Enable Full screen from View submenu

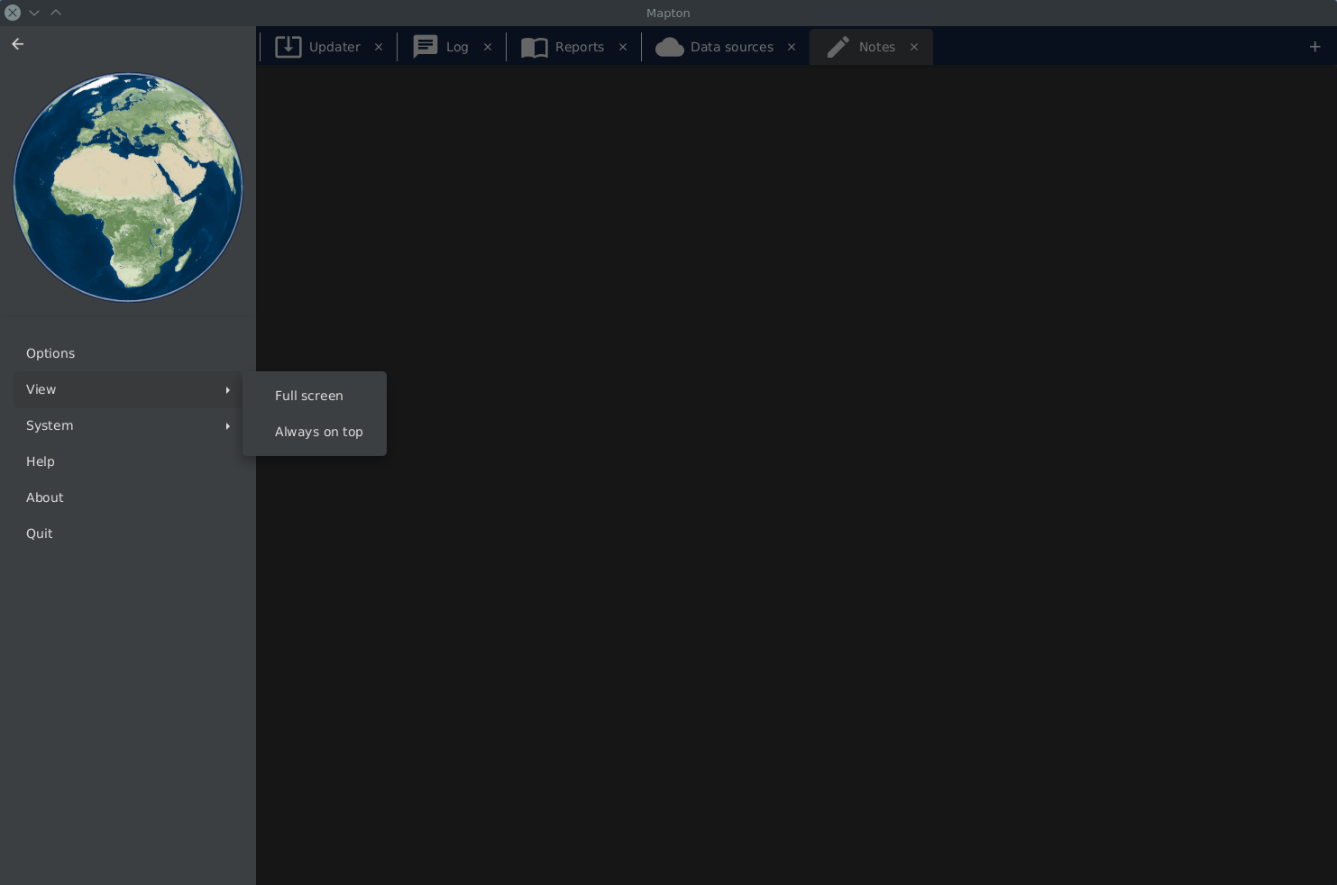coord(315,396)
